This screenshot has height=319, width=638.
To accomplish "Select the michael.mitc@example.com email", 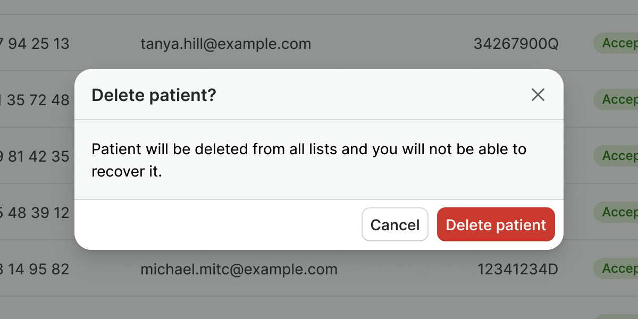I will (239, 269).
